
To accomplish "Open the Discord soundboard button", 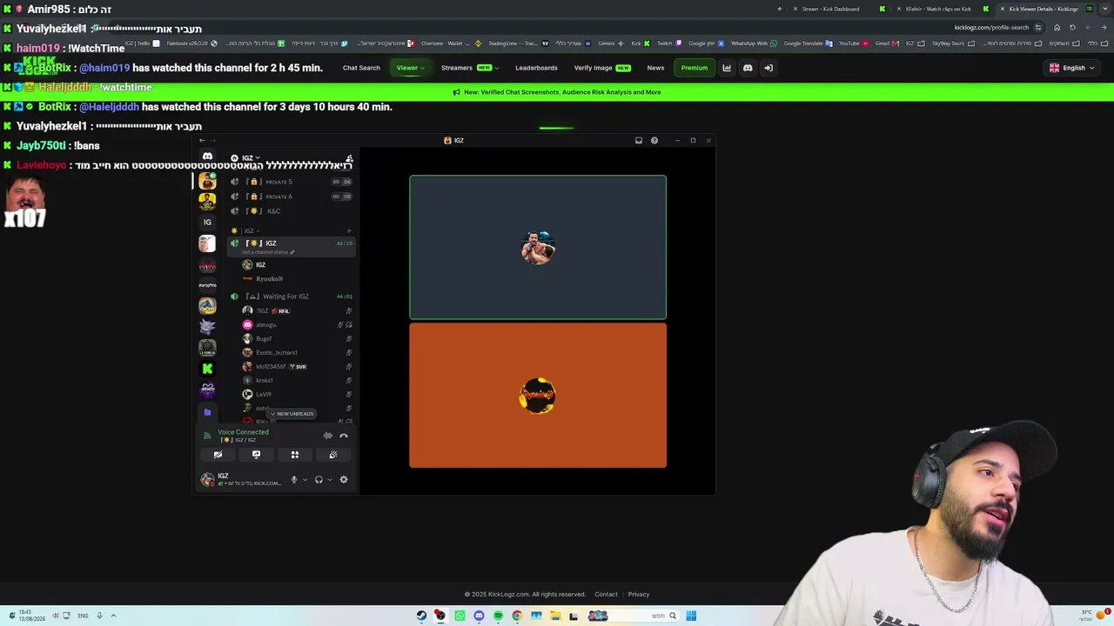I will (x=333, y=455).
